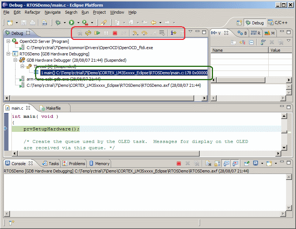Collapse the OpenOCD Server tree node
The width and height of the screenshot is (296, 229).
(8, 41)
